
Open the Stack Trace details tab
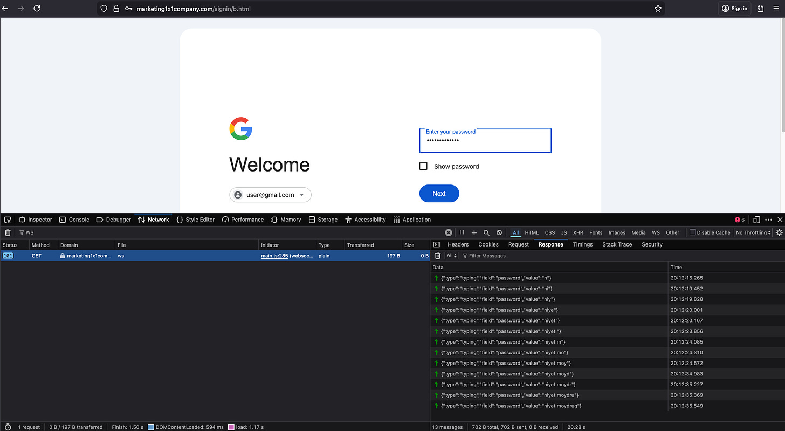[x=617, y=244]
